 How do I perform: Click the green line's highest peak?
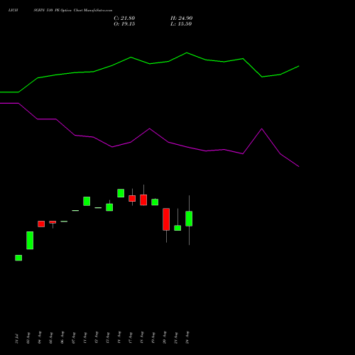[x=187, y=53]
